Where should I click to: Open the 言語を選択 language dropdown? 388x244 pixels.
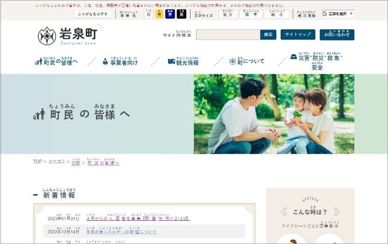(x=338, y=14)
